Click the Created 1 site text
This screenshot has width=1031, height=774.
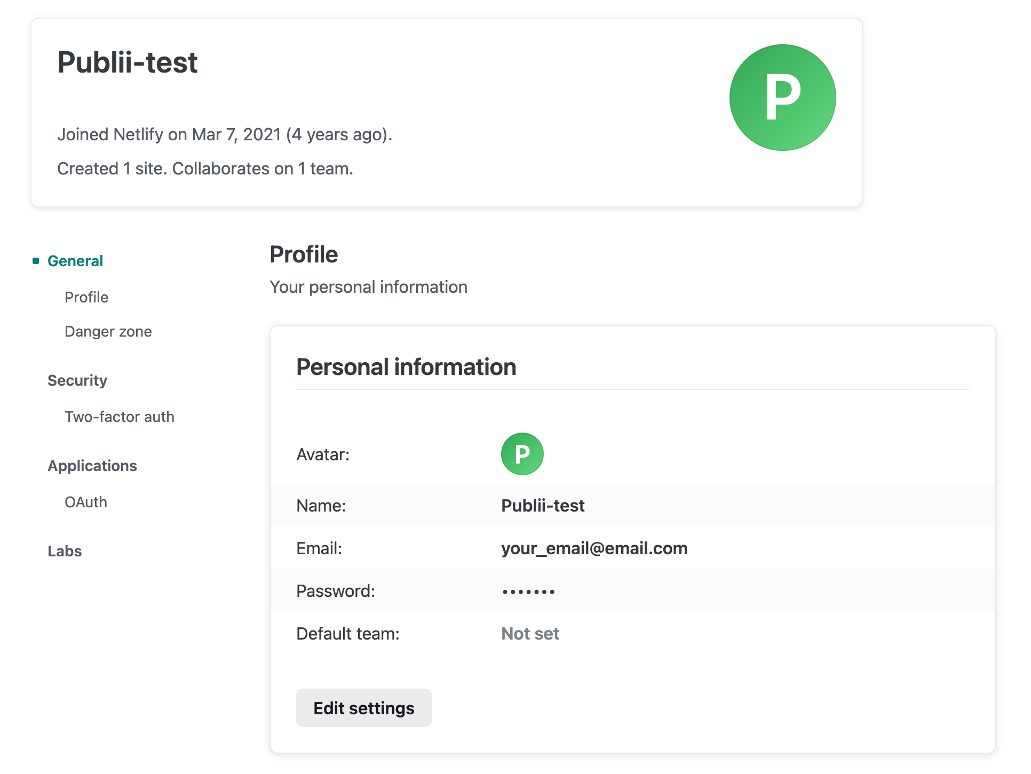[204, 168]
